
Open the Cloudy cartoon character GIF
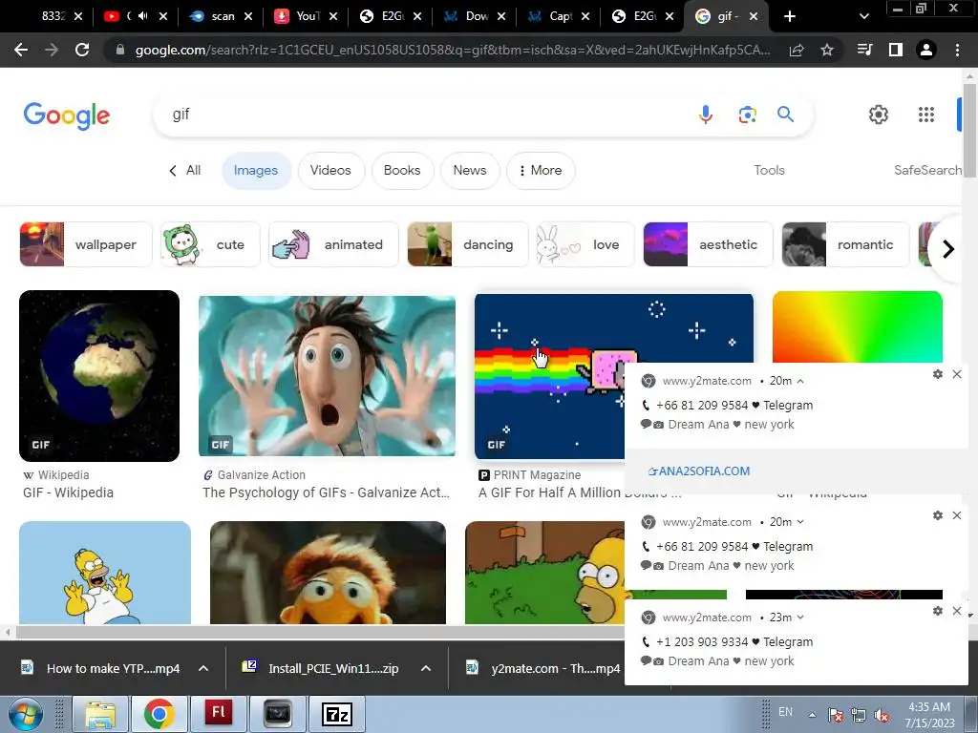327,376
